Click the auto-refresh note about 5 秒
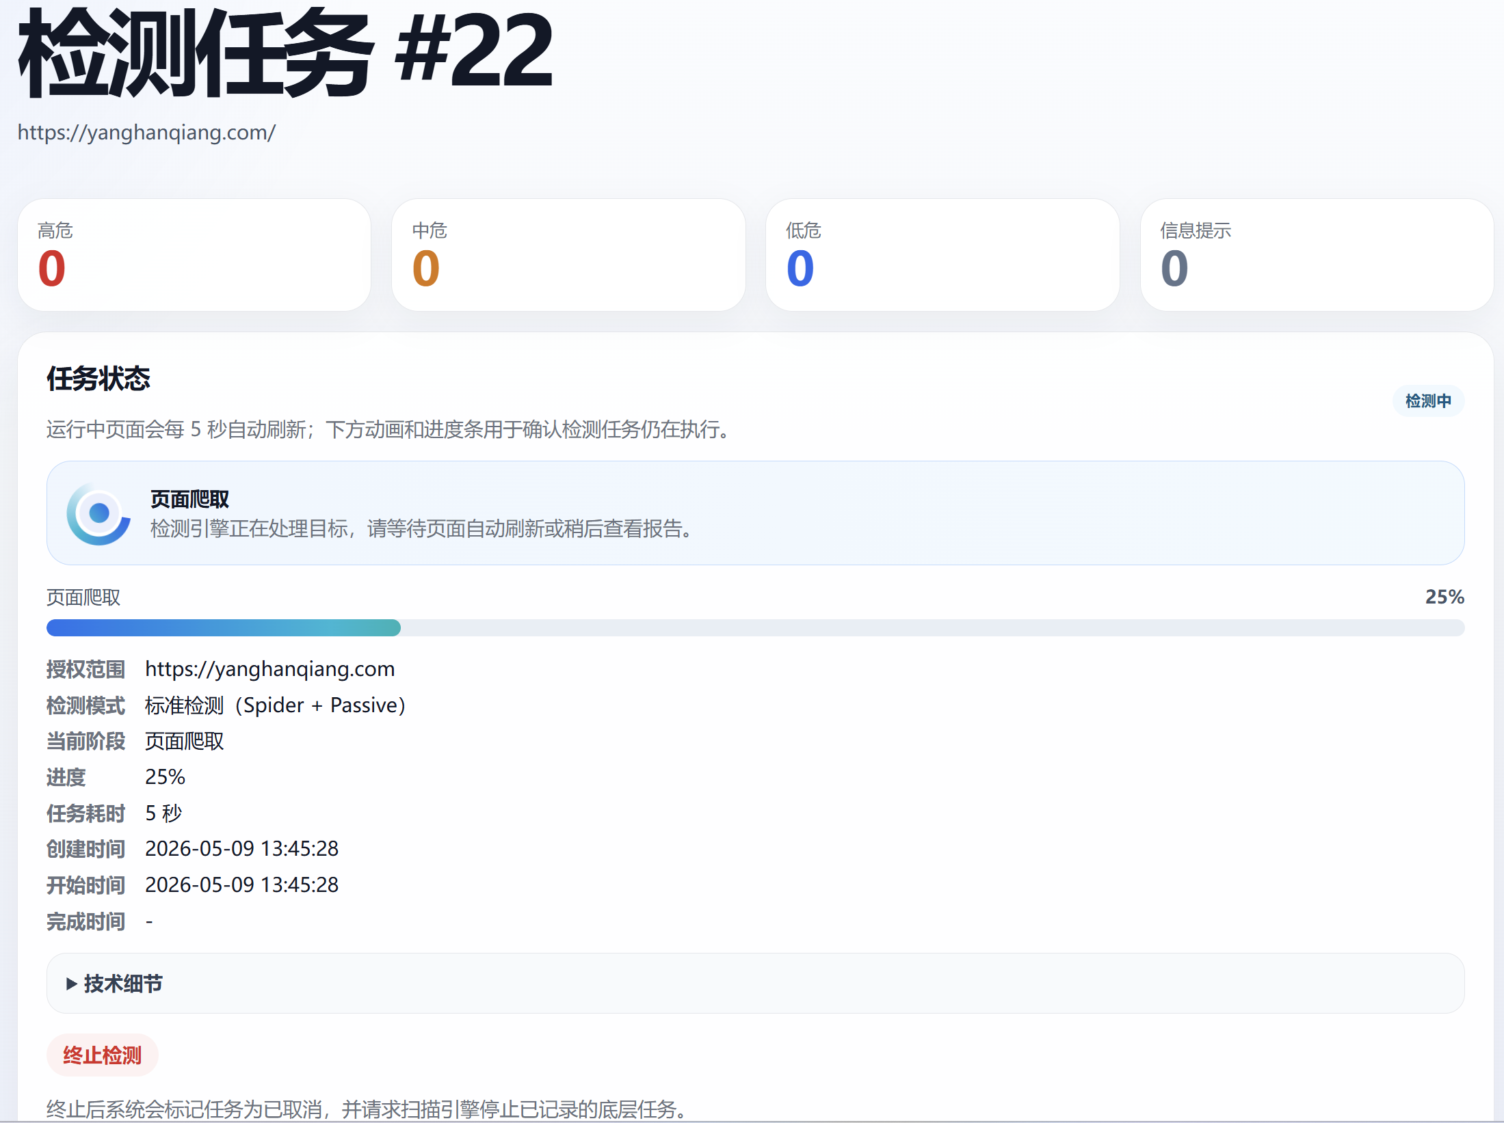 pos(389,429)
